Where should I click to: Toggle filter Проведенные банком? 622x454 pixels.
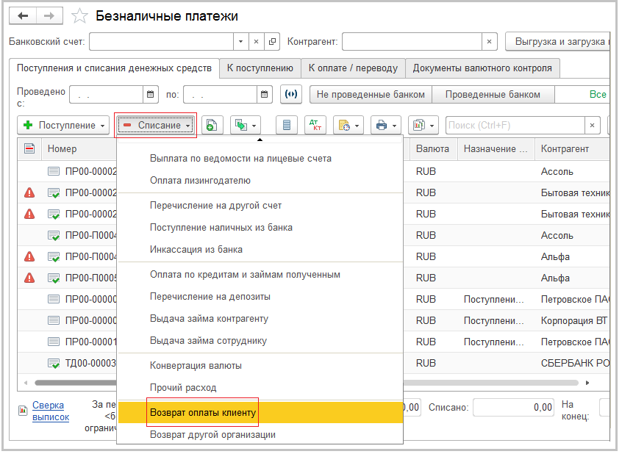493,94
